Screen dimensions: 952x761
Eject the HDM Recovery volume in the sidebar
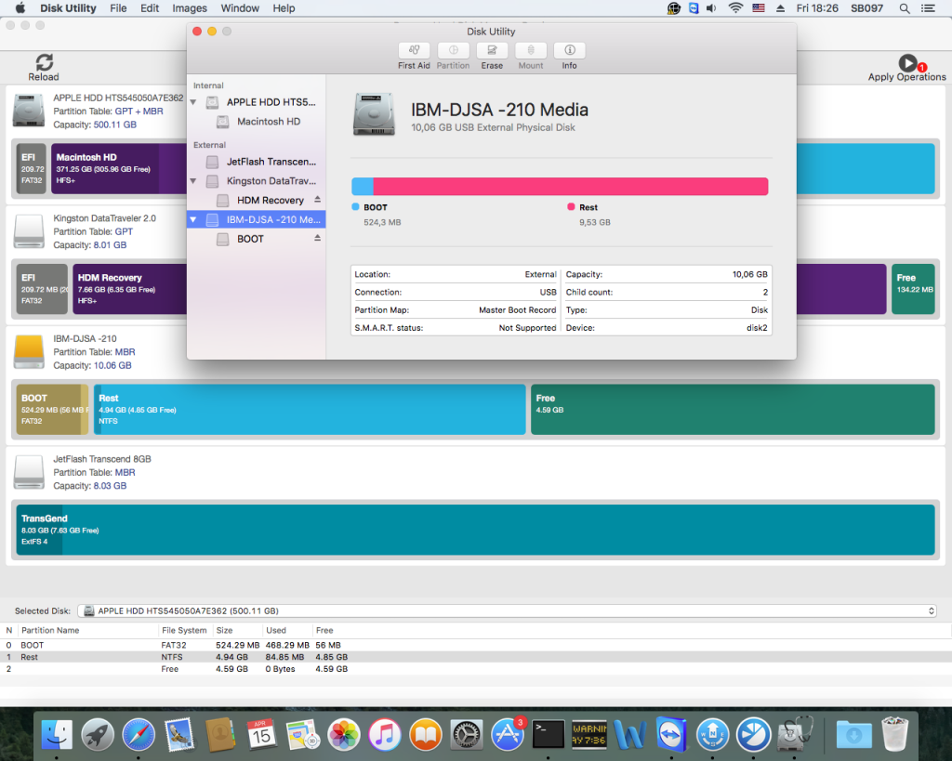317,200
